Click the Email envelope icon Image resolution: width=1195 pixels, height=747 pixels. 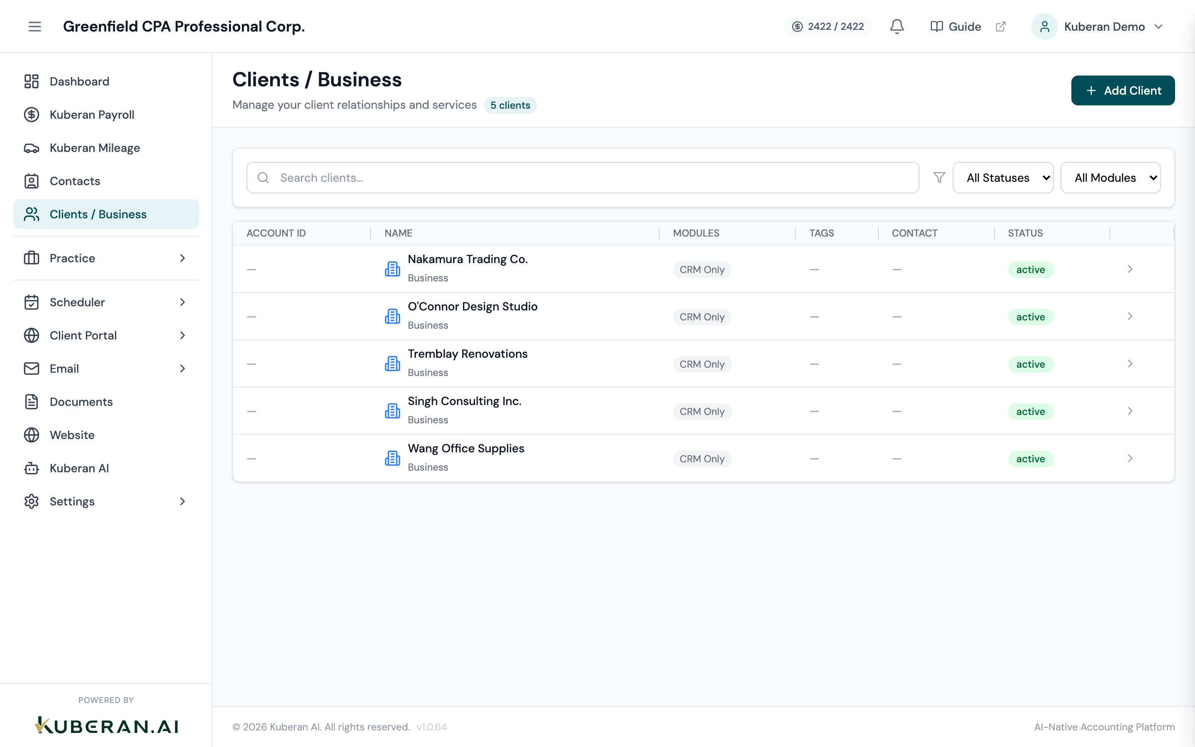(x=32, y=369)
